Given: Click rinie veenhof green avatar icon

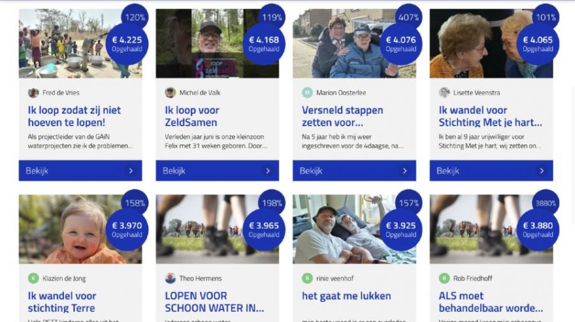Looking at the screenshot, I should 307,278.
